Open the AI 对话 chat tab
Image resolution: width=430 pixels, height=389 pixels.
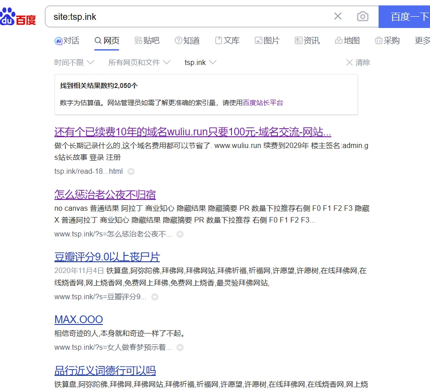[x=67, y=41]
